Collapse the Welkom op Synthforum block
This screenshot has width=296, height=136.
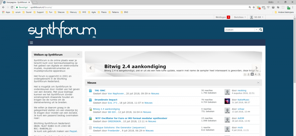(78, 54)
